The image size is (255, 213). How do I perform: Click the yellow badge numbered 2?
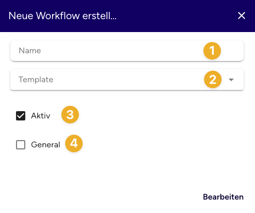pyautogui.click(x=213, y=80)
